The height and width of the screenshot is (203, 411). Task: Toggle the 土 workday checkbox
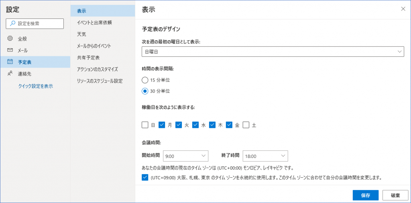pyautogui.click(x=246, y=125)
